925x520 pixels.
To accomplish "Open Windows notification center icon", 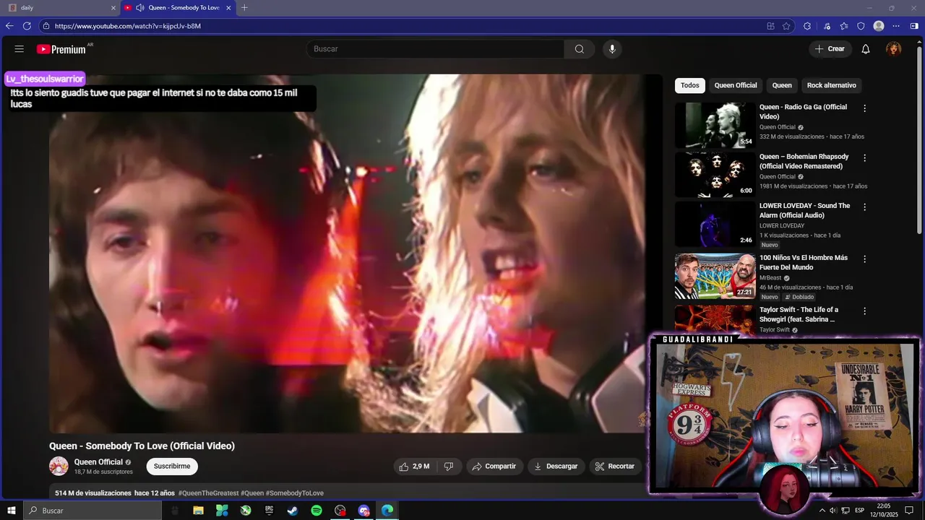I will 909,511.
